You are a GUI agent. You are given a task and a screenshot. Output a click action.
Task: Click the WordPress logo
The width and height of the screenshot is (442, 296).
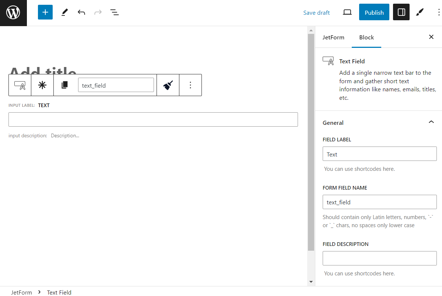pyautogui.click(x=13, y=12)
